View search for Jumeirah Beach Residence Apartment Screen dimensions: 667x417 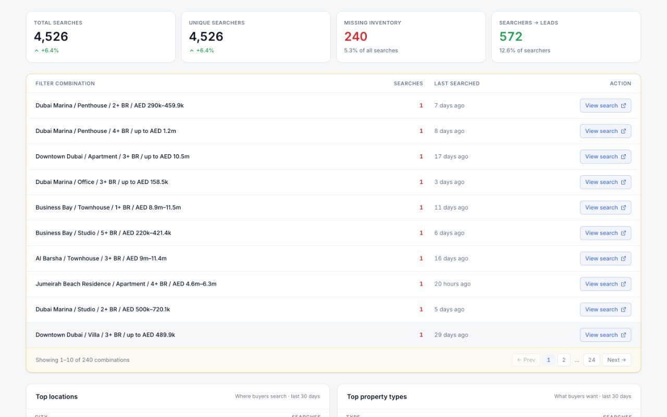pyautogui.click(x=606, y=284)
